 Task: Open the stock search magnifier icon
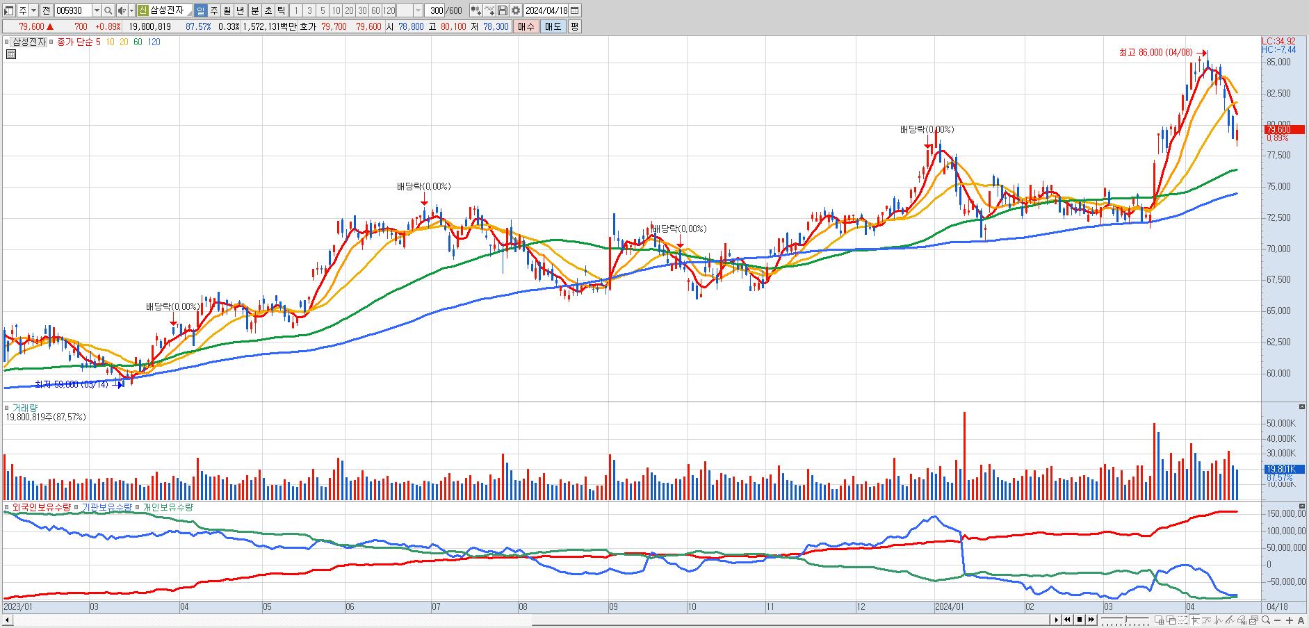pyautogui.click(x=108, y=10)
